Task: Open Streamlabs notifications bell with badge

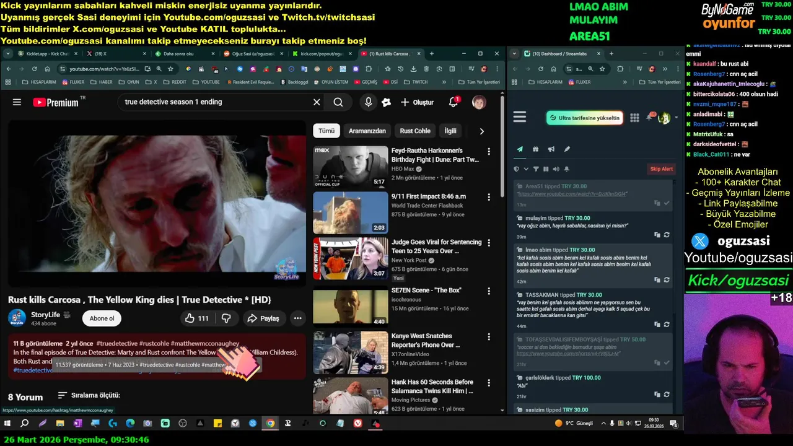Action: tap(650, 117)
